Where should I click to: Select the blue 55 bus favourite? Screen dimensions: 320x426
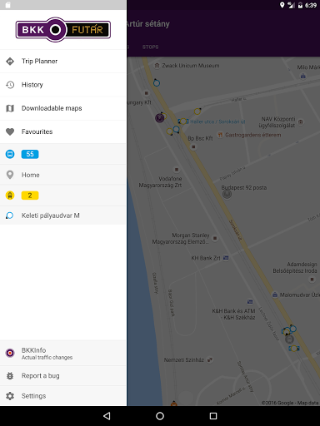pyautogui.click(x=63, y=154)
